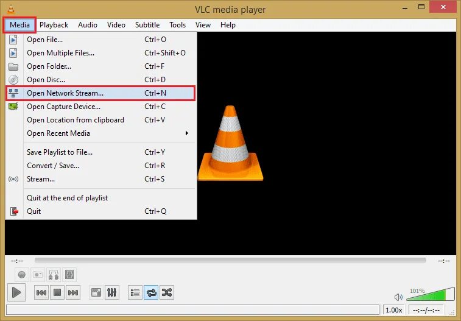461x321 pixels.
Task: Adjust the green volume slider
Action: (430, 294)
